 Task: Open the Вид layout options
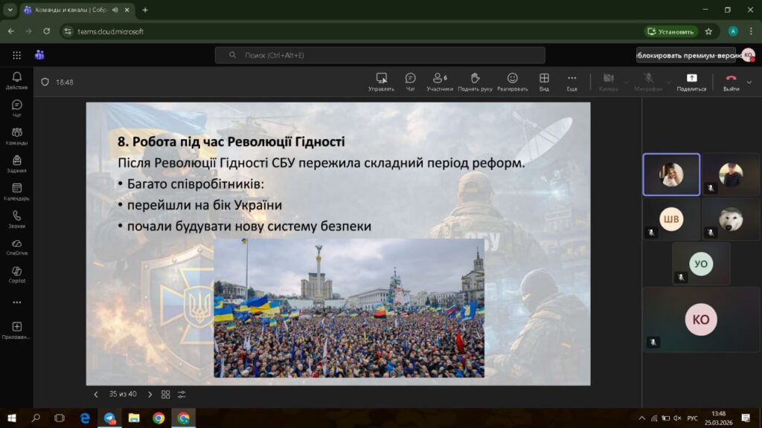point(544,81)
